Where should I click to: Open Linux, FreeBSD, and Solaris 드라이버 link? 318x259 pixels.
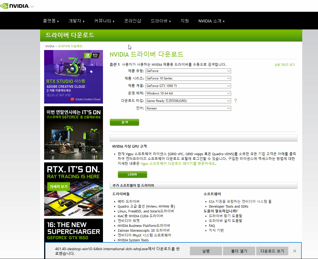click(x=145, y=211)
